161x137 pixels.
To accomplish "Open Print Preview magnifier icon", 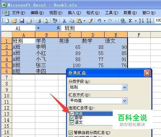I will [46, 21].
